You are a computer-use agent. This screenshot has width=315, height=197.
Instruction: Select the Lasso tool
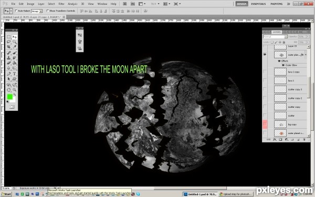(8, 42)
